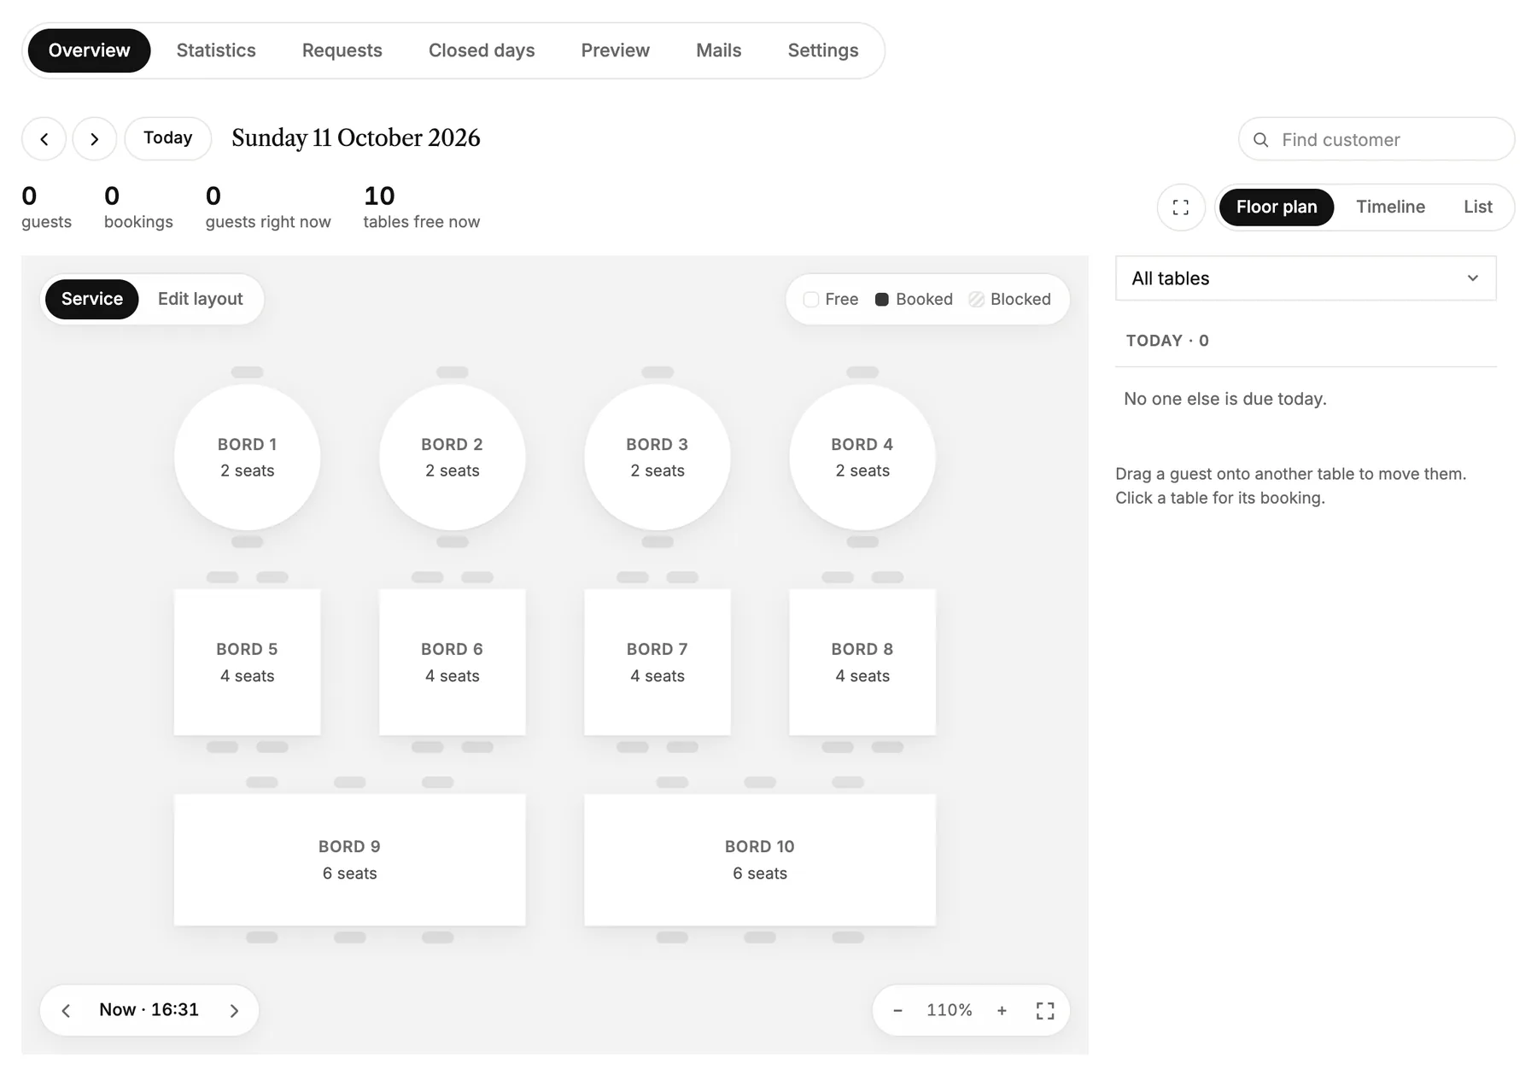Click the 'tables free now' counter
The image size is (1537, 1075).
coord(422,207)
